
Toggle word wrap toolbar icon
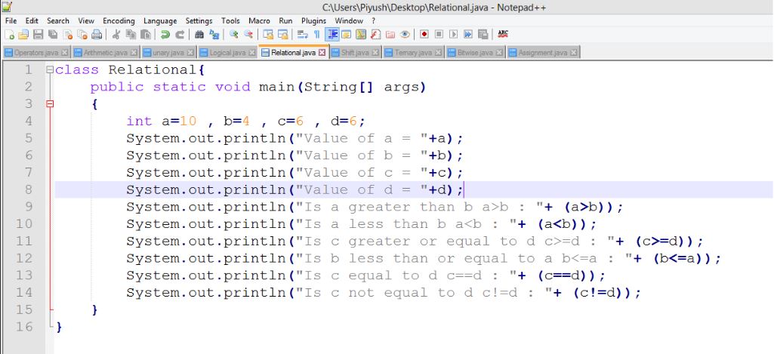click(x=302, y=35)
